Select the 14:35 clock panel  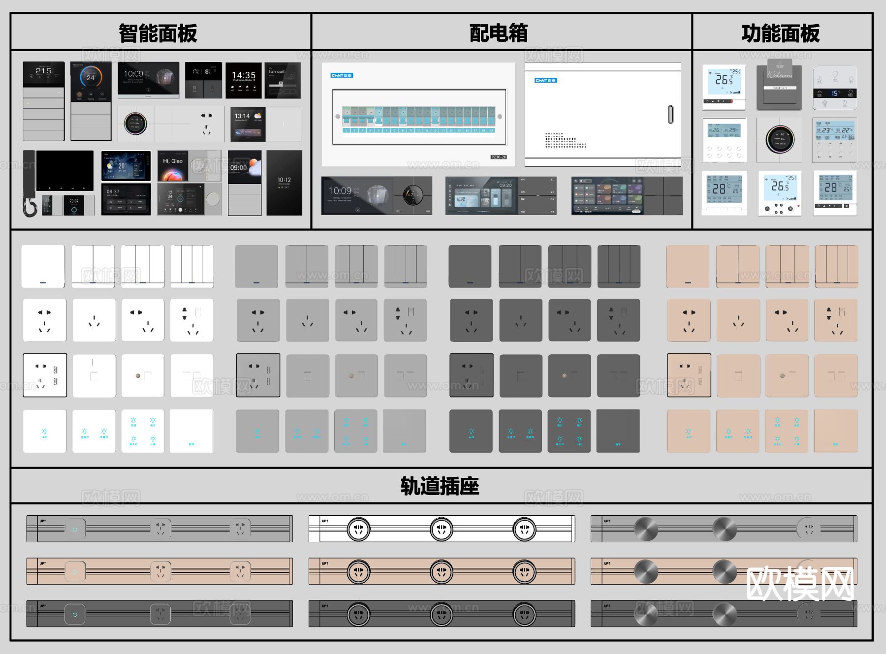(244, 80)
